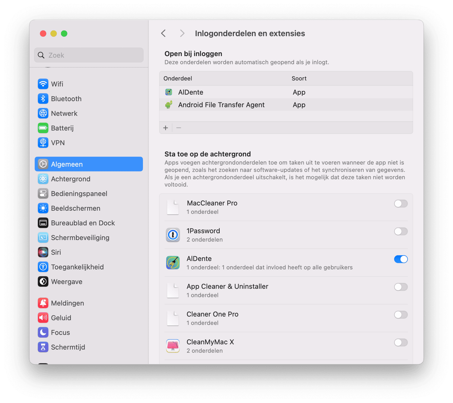
Task: Open the Meldingen bell icon
Action: click(x=43, y=303)
